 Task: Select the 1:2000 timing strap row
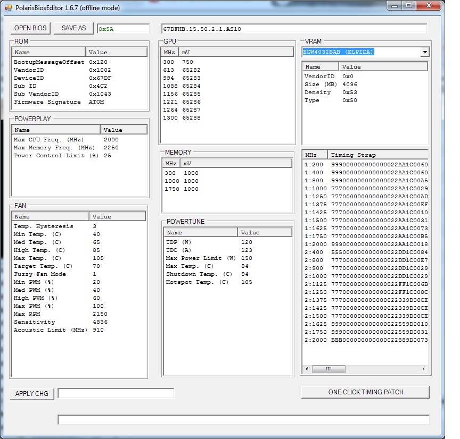(366, 244)
